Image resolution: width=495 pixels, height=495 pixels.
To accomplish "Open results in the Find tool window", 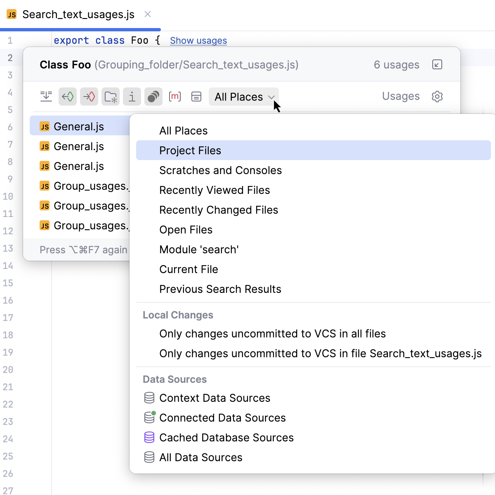I will pyautogui.click(x=437, y=65).
